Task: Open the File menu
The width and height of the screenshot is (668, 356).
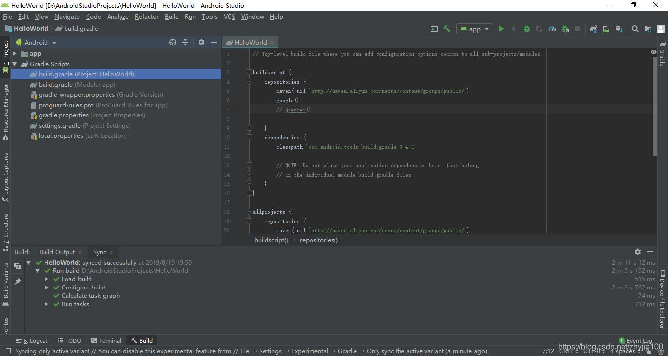Action: 7,16
